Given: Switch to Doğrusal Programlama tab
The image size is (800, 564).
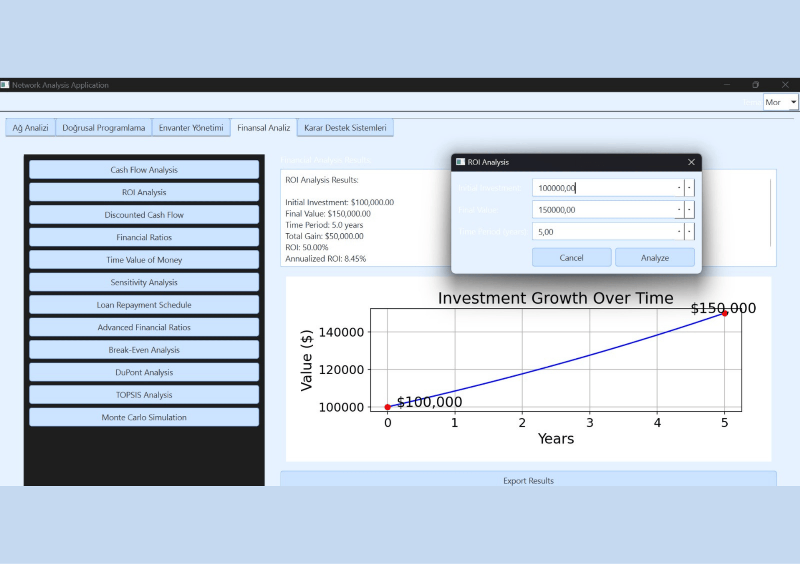Looking at the screenshot, I should tap(104, 128).
